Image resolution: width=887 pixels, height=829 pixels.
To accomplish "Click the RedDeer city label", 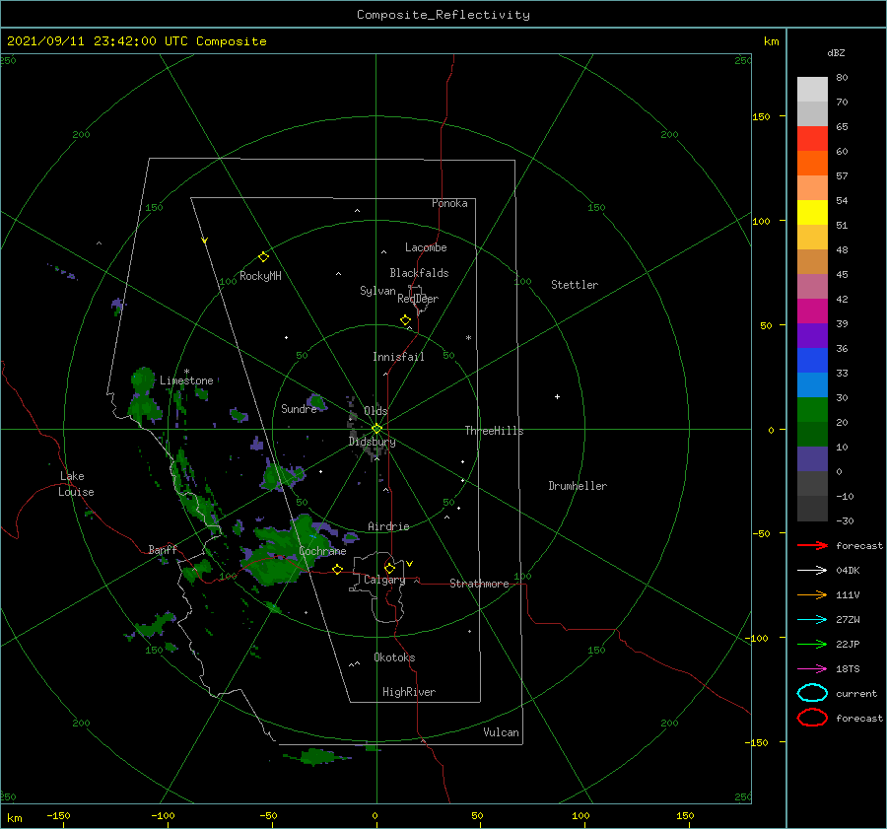I will point(418,299).
